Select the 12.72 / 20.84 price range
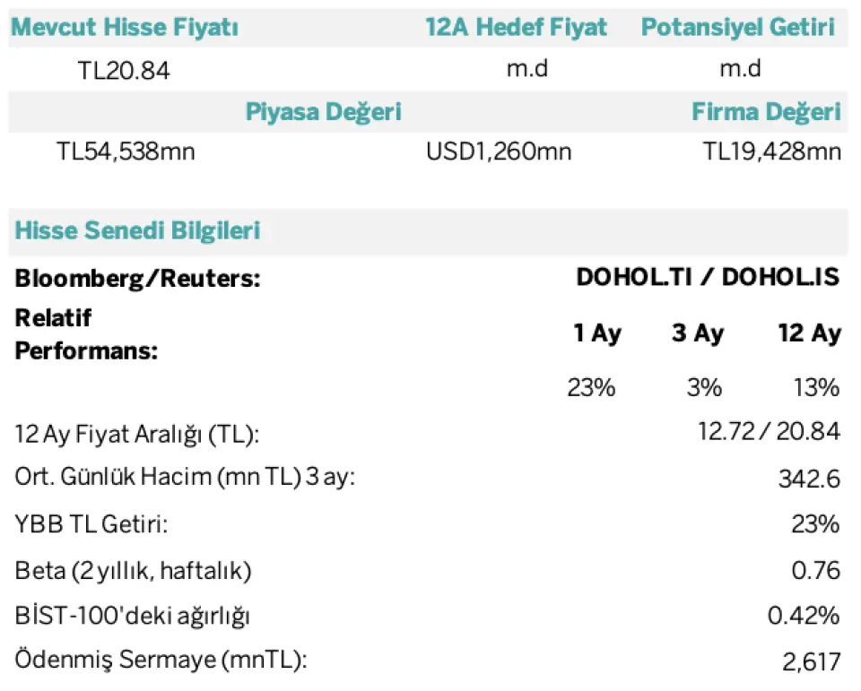861x691 pixels. [x=769, y=432]
